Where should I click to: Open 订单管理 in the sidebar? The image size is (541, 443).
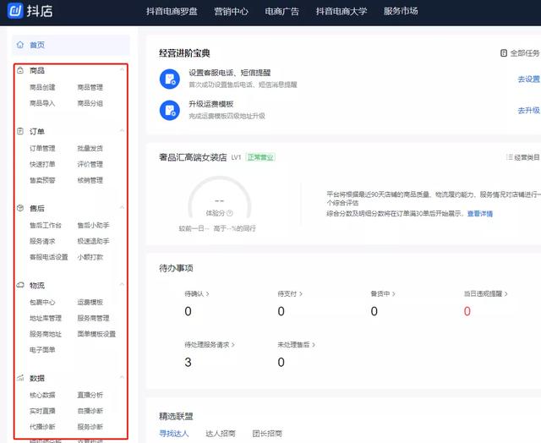point(41,148)
